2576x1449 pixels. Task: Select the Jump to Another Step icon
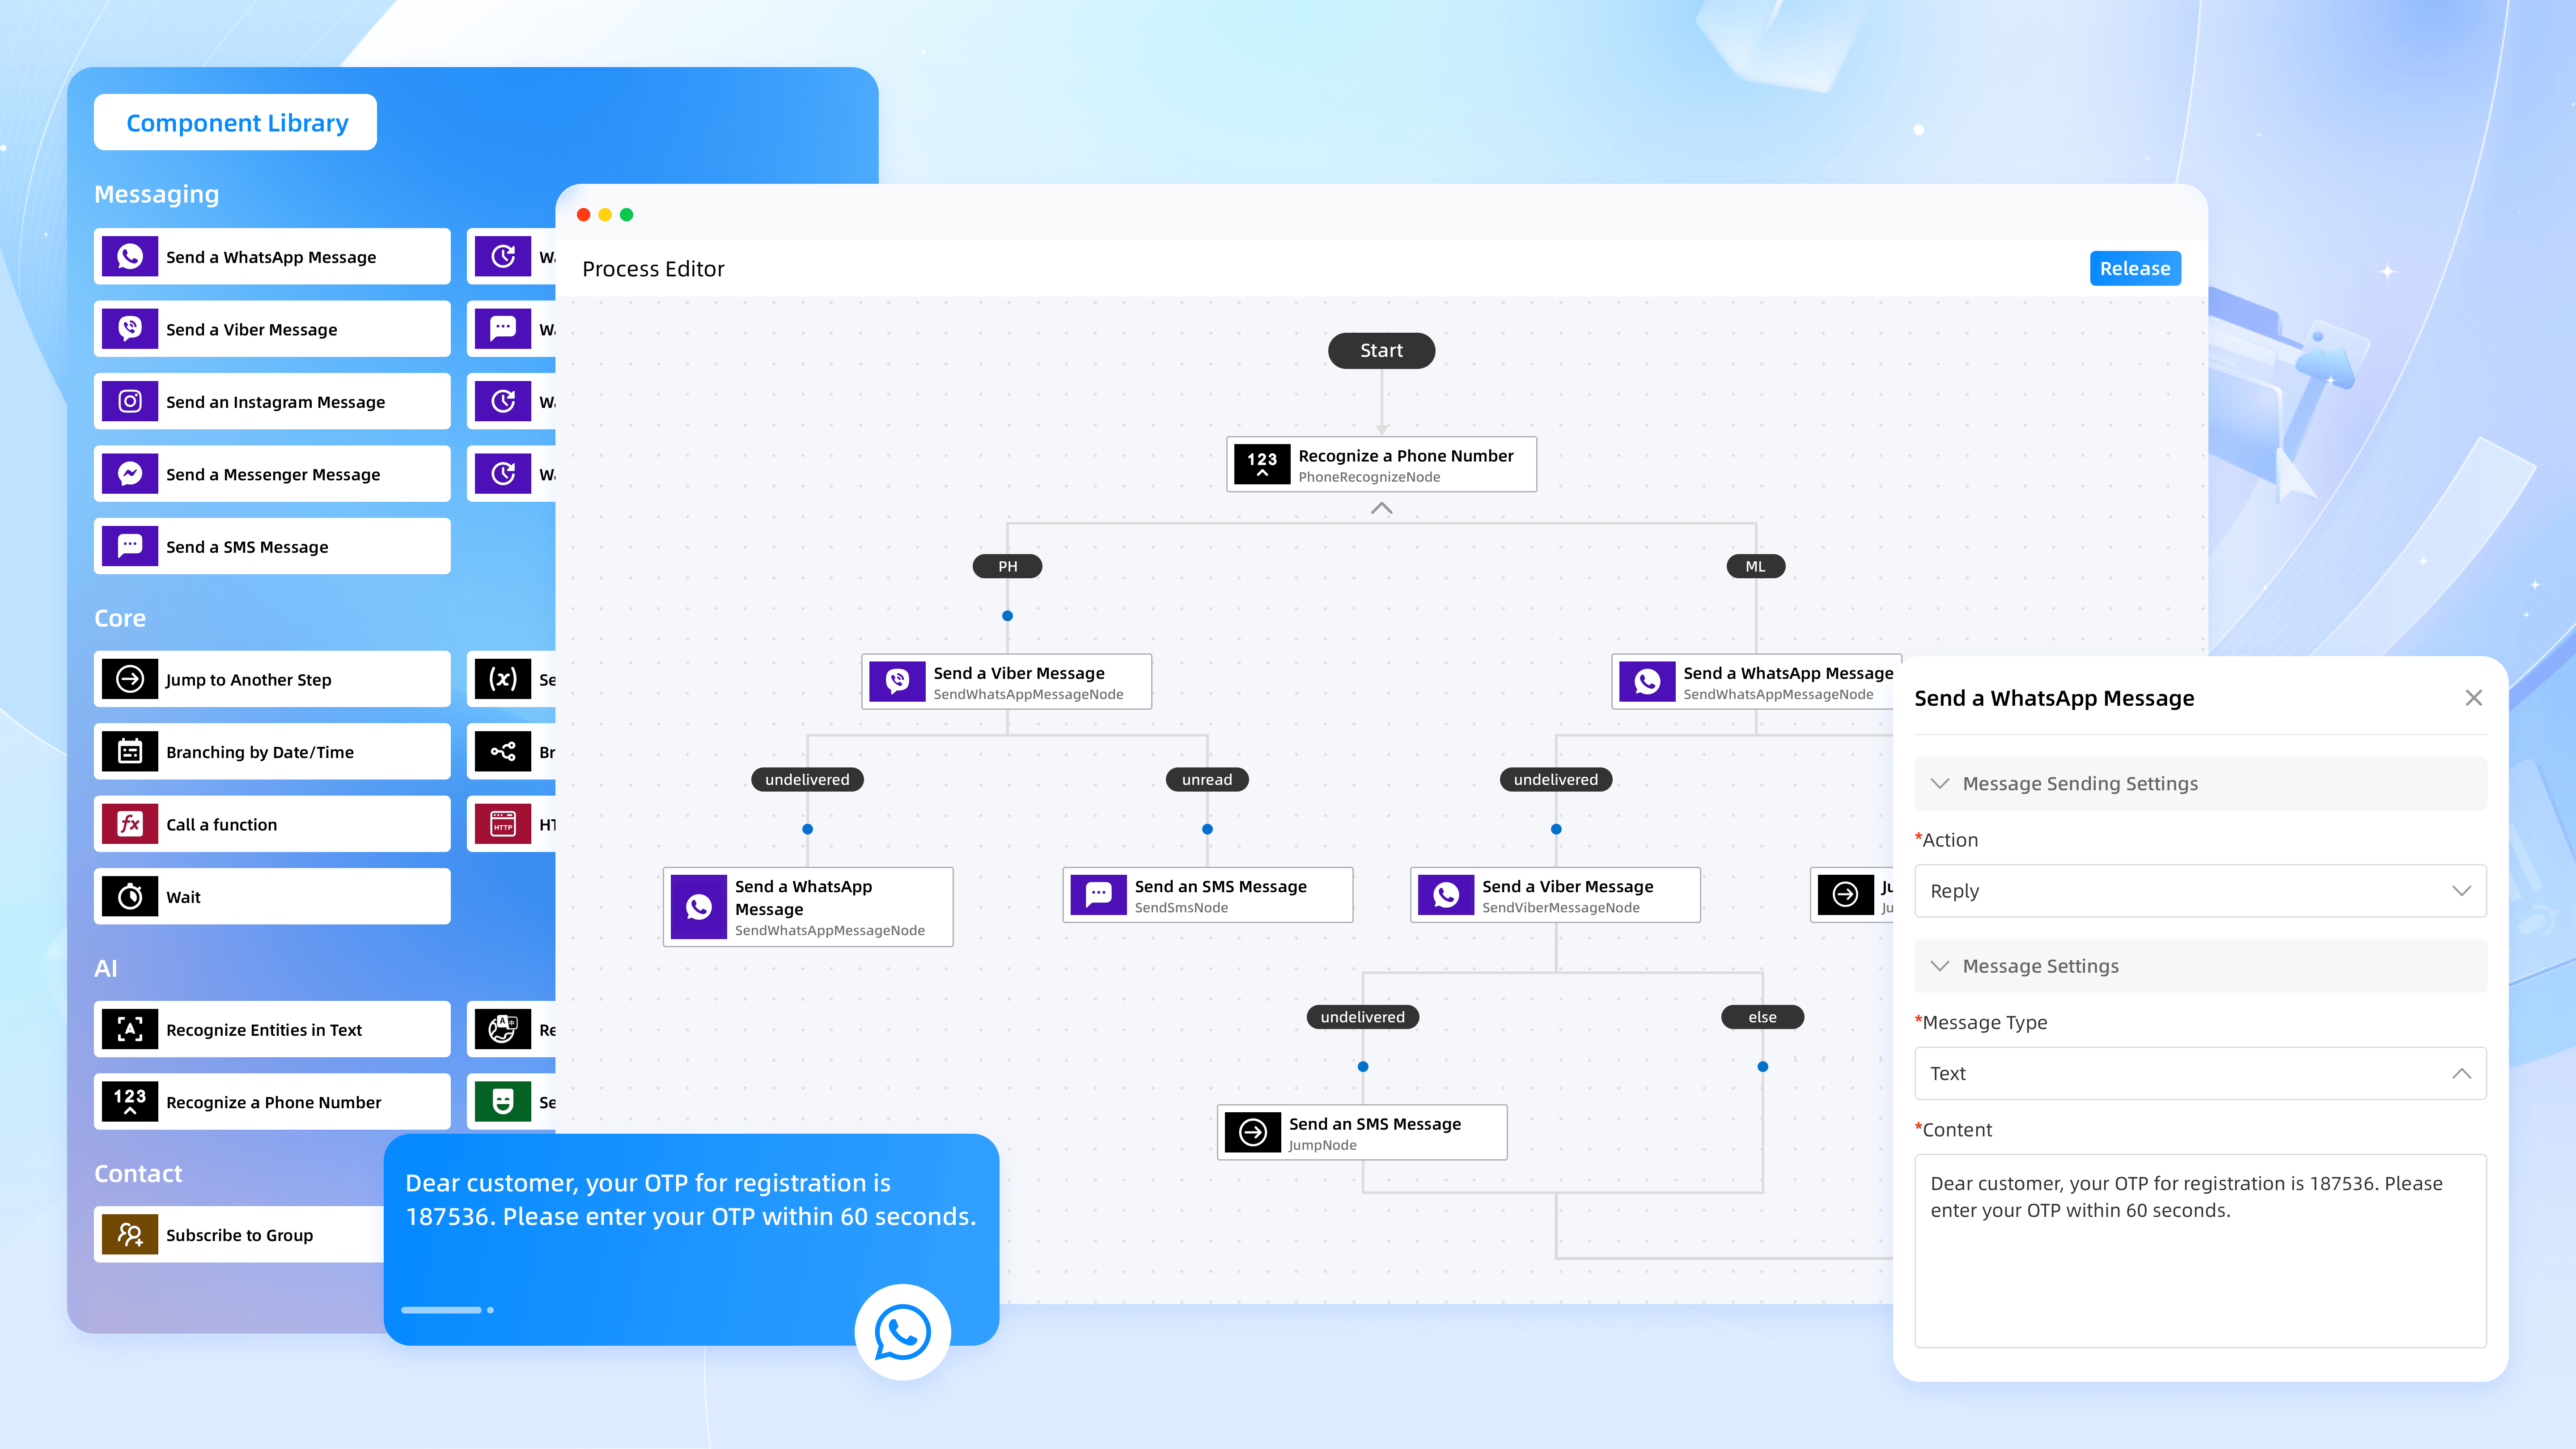click(x=130, y=679)
